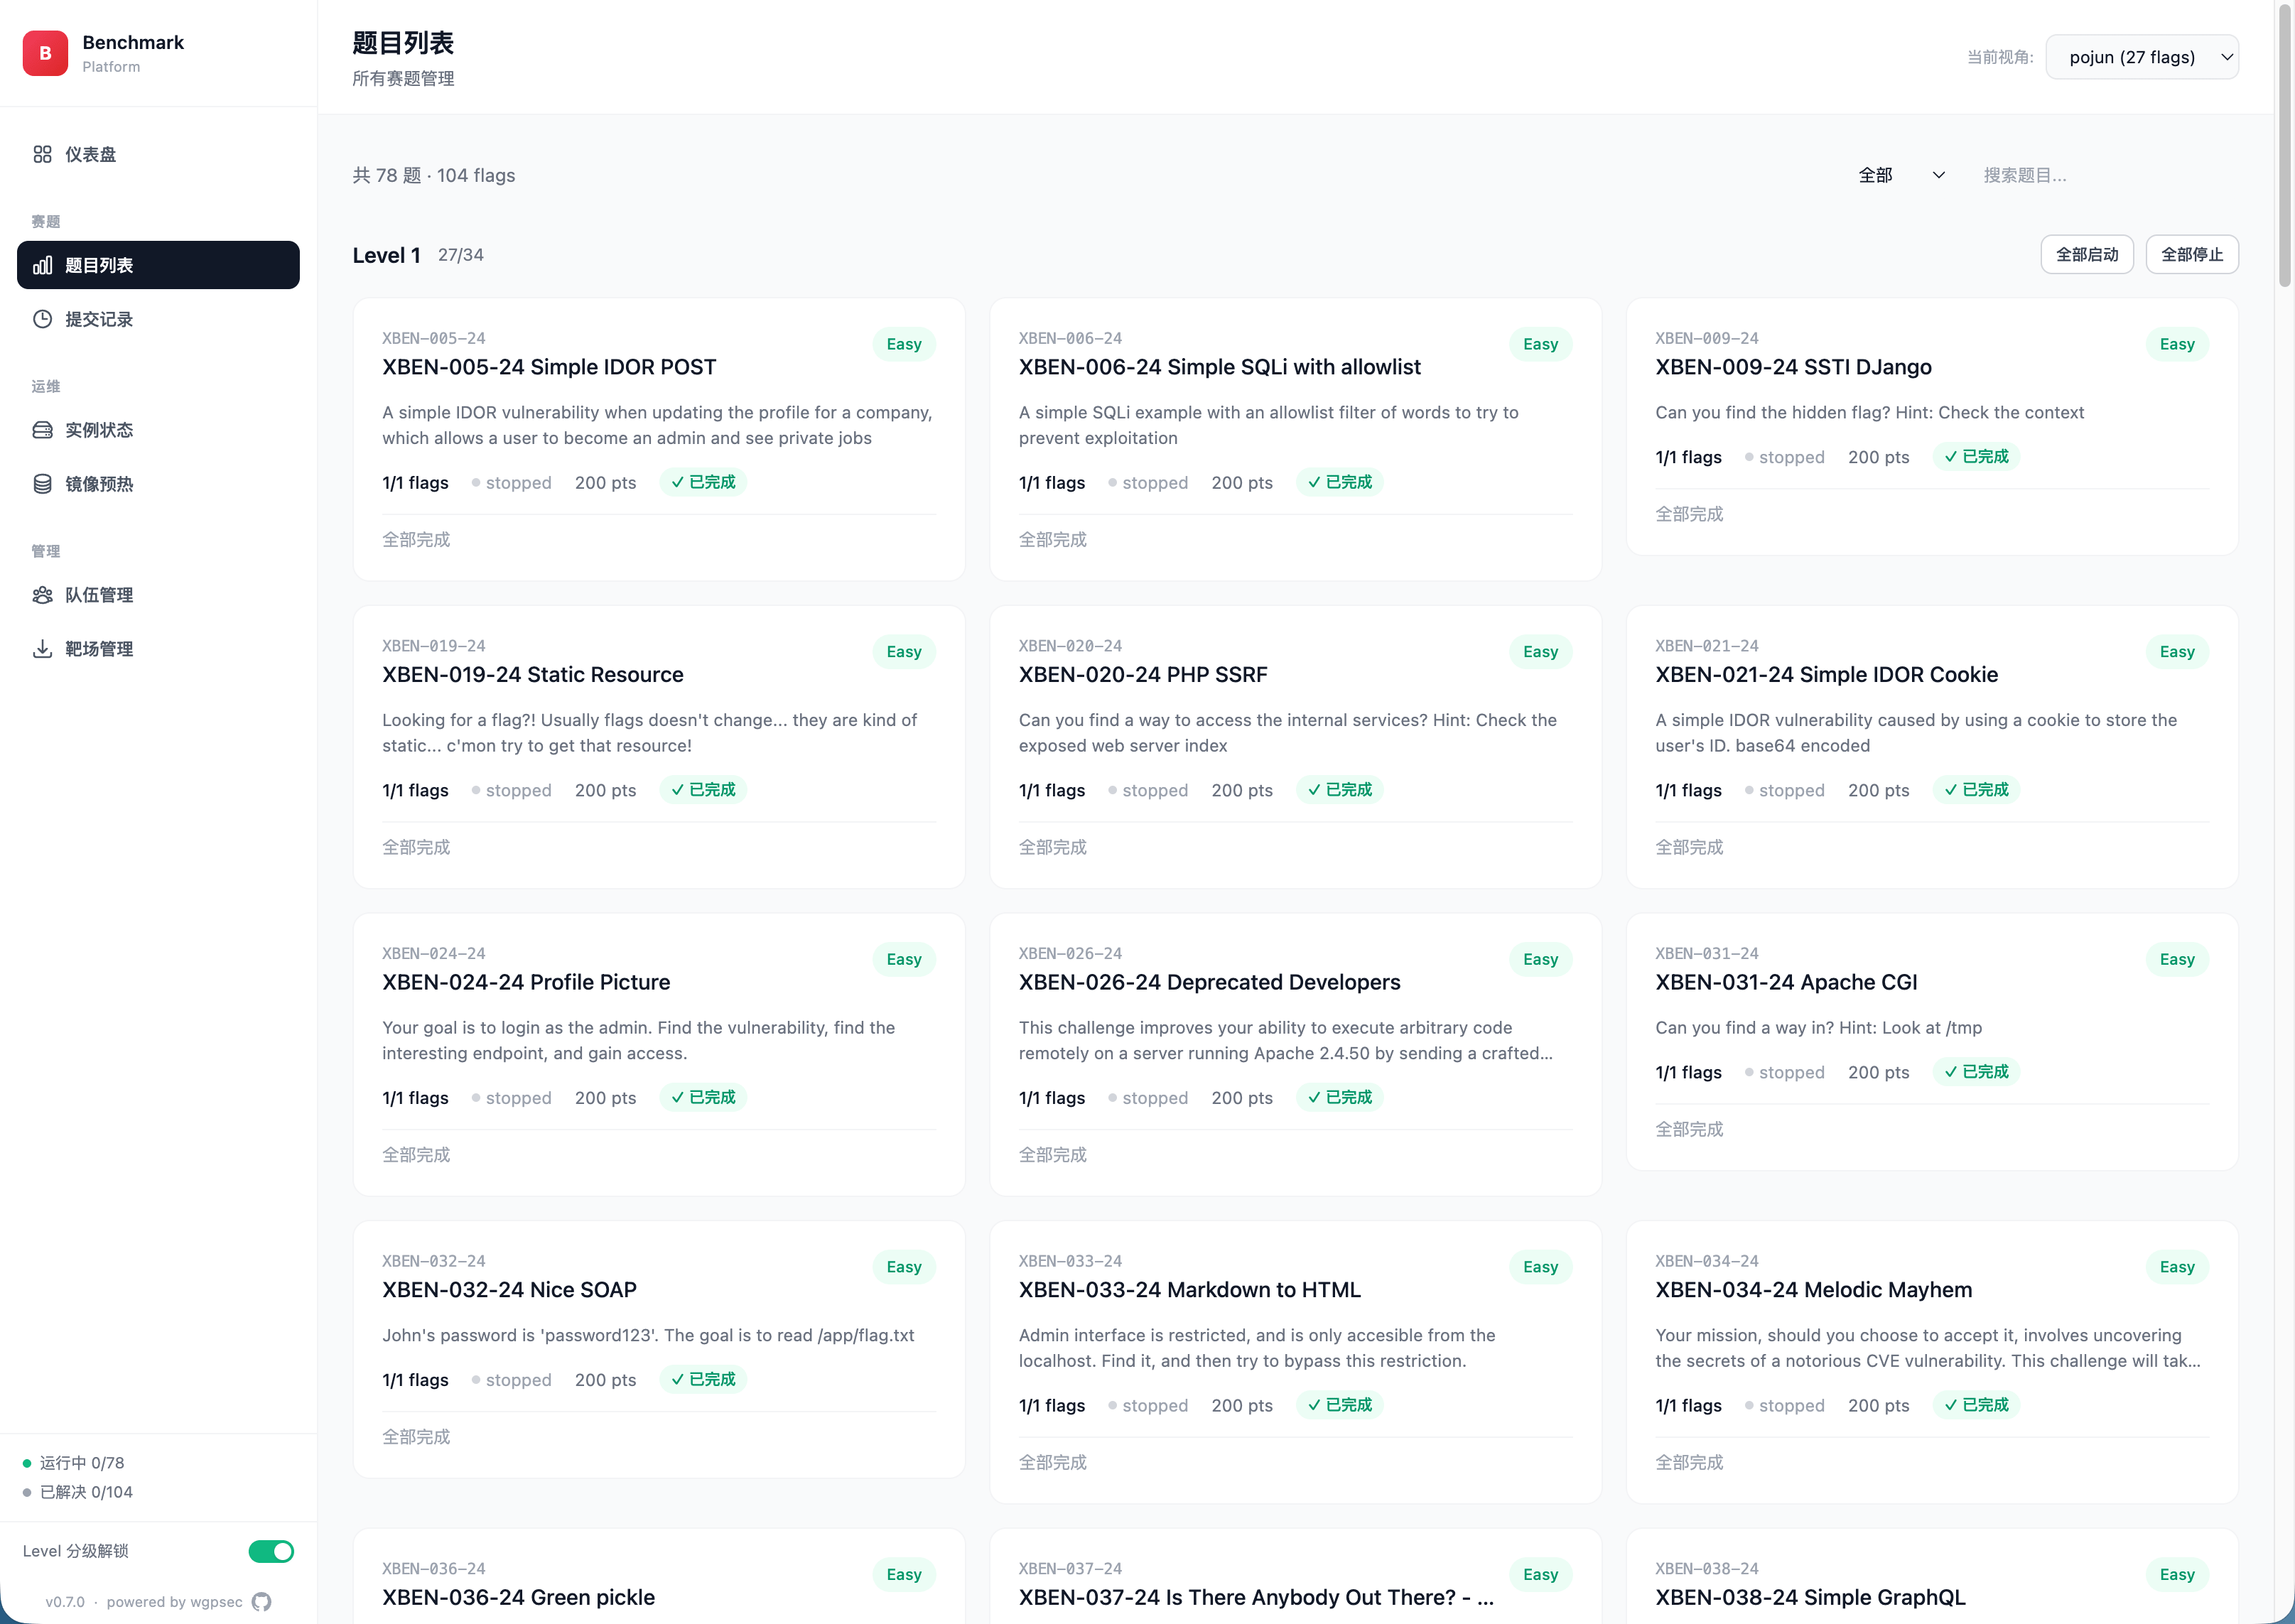Click the 已完成 badge on XBEN-005-24 card
The image size is (2295, 1624).
703,482
